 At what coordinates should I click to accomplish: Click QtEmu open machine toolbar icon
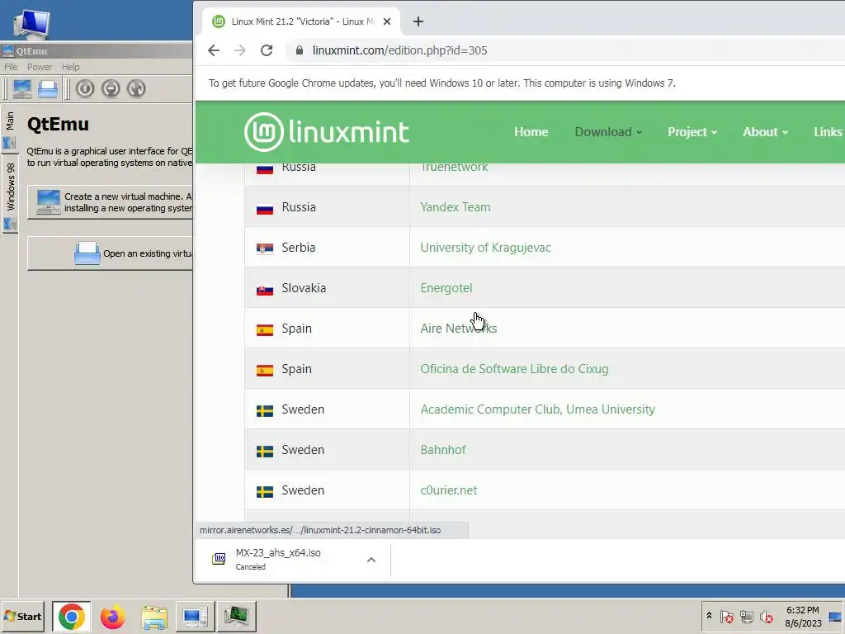(x=48, y=88)
